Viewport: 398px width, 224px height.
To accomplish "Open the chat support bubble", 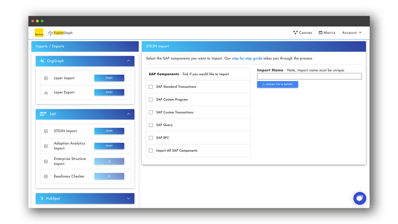I will pyautogui.click(x=360, y=198).
